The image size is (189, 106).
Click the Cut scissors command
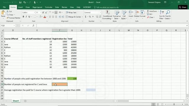[9, 11]
